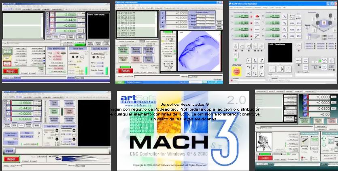Click dial gauge icon beside waveform icons
Viewport: 338px width, 171px height.
point(331,60)
